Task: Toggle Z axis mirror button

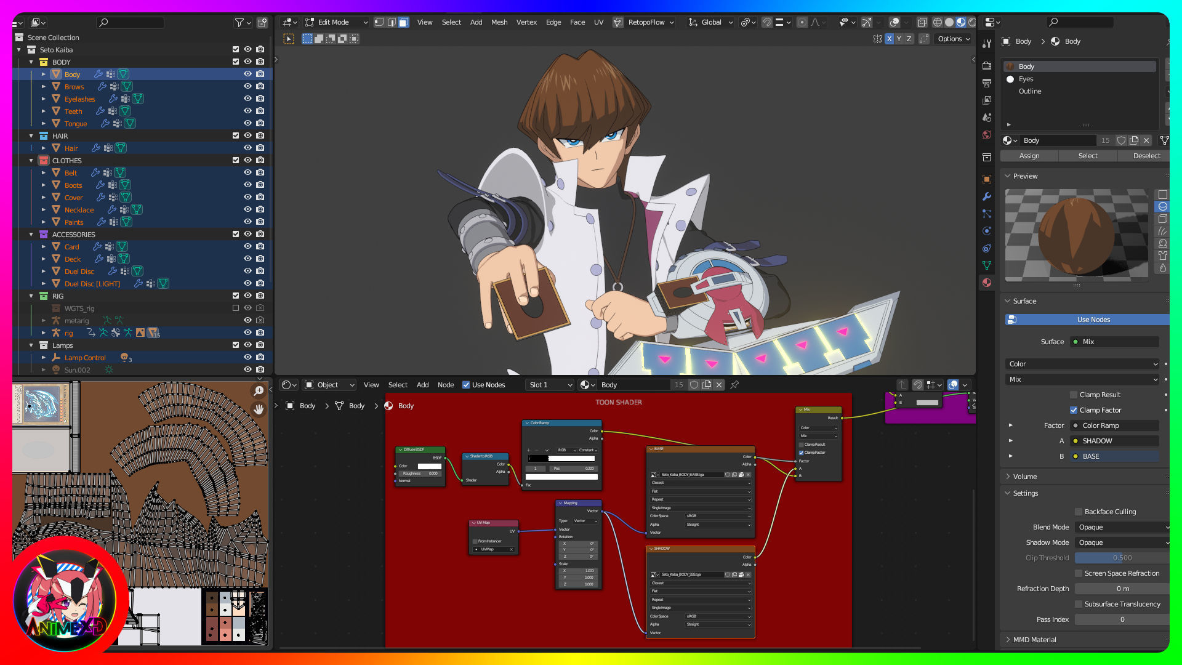Action: coord(909,39)
